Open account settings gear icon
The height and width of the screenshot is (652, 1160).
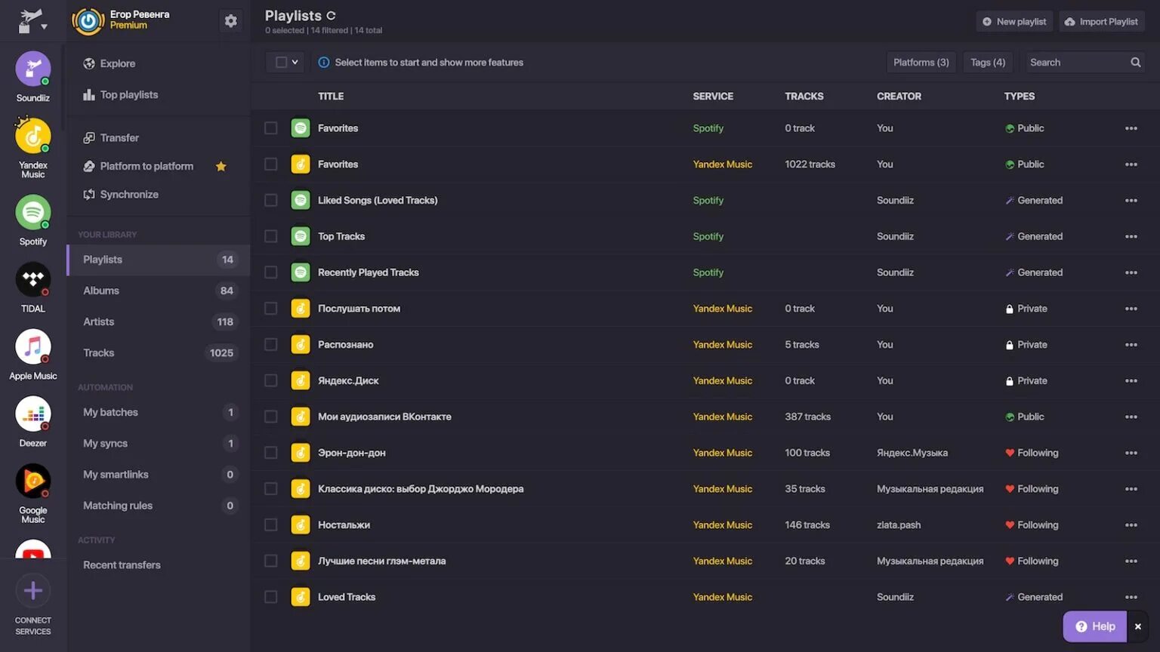pos(230,21)
